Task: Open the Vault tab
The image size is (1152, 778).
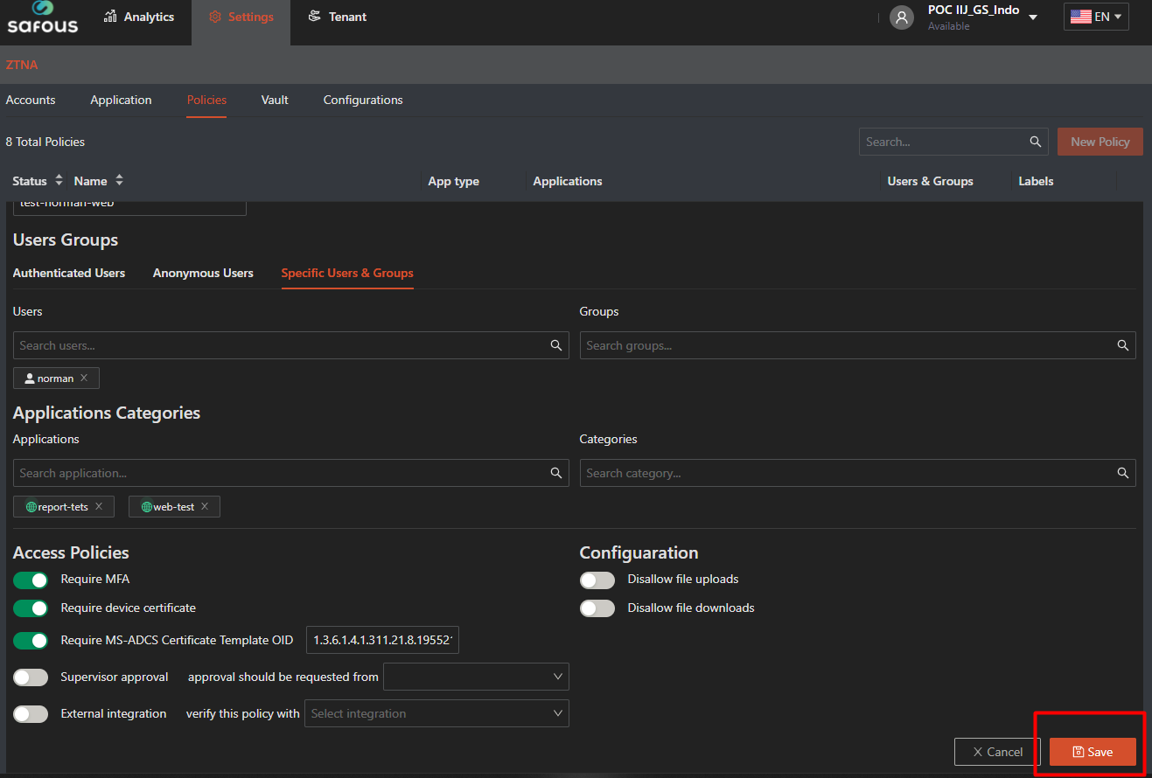Action: pos(275,101)
